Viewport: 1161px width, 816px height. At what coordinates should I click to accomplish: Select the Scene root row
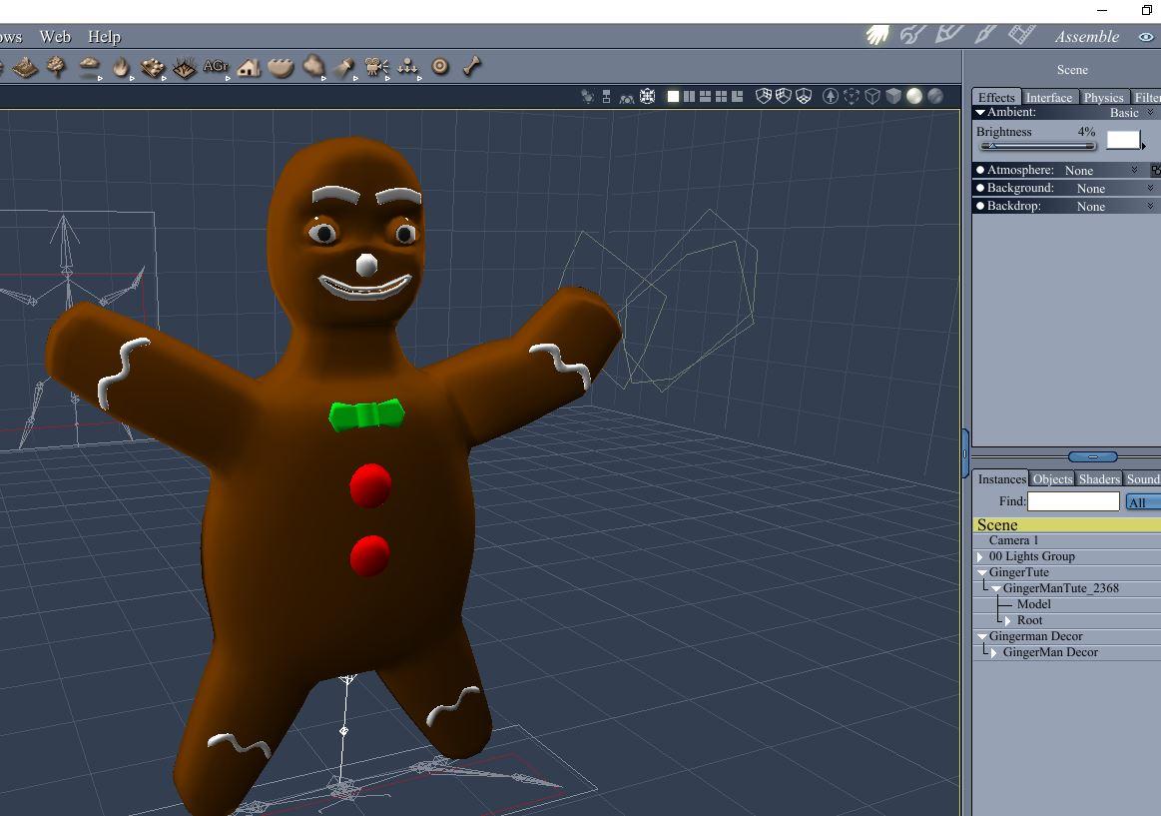coord(1066,525)
